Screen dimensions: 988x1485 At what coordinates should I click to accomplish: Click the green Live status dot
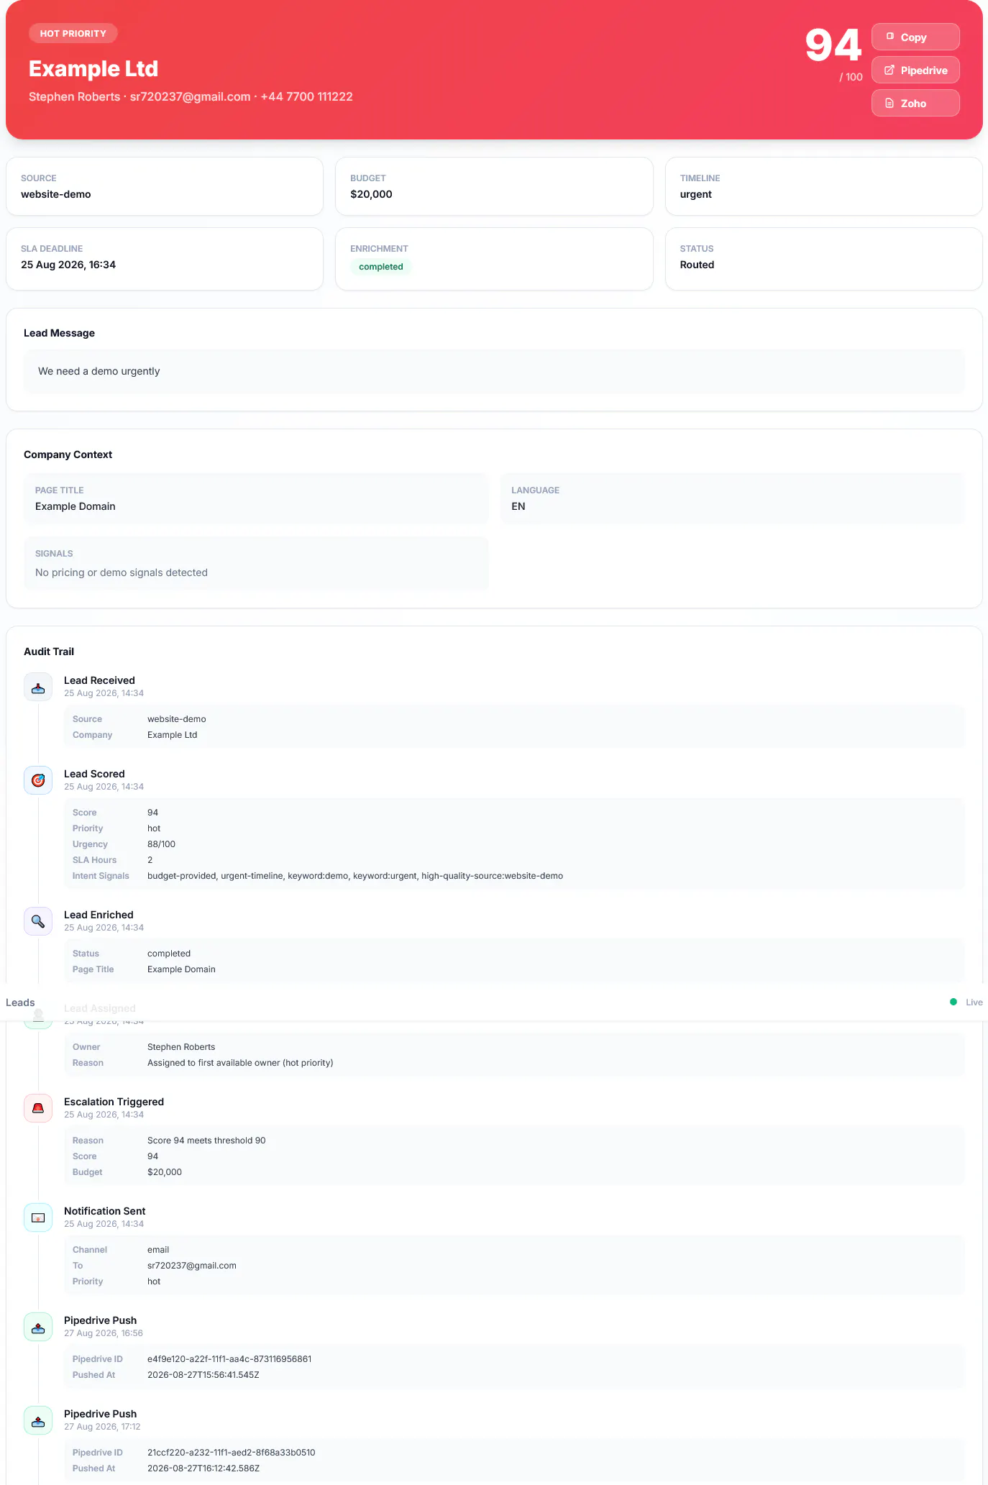tap(953, 1002)
